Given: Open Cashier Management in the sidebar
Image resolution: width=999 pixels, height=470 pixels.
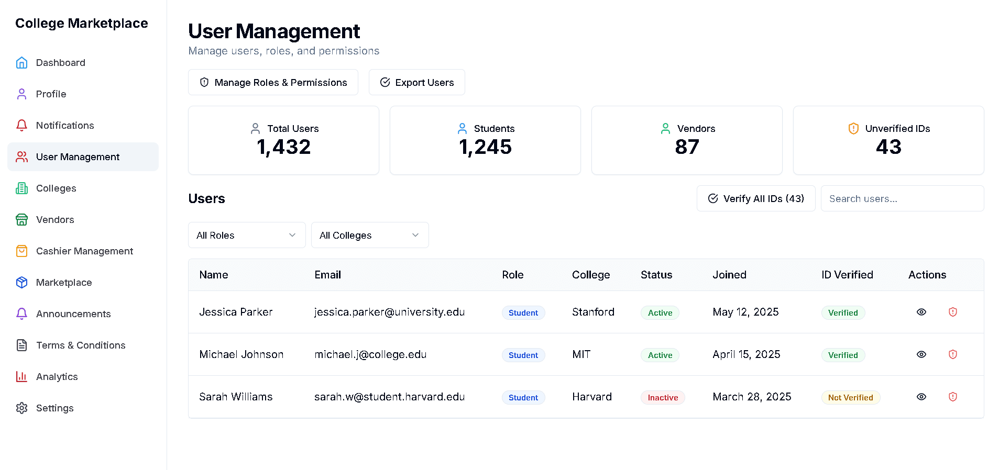Looking at the screenshot, I should (84, 251).
